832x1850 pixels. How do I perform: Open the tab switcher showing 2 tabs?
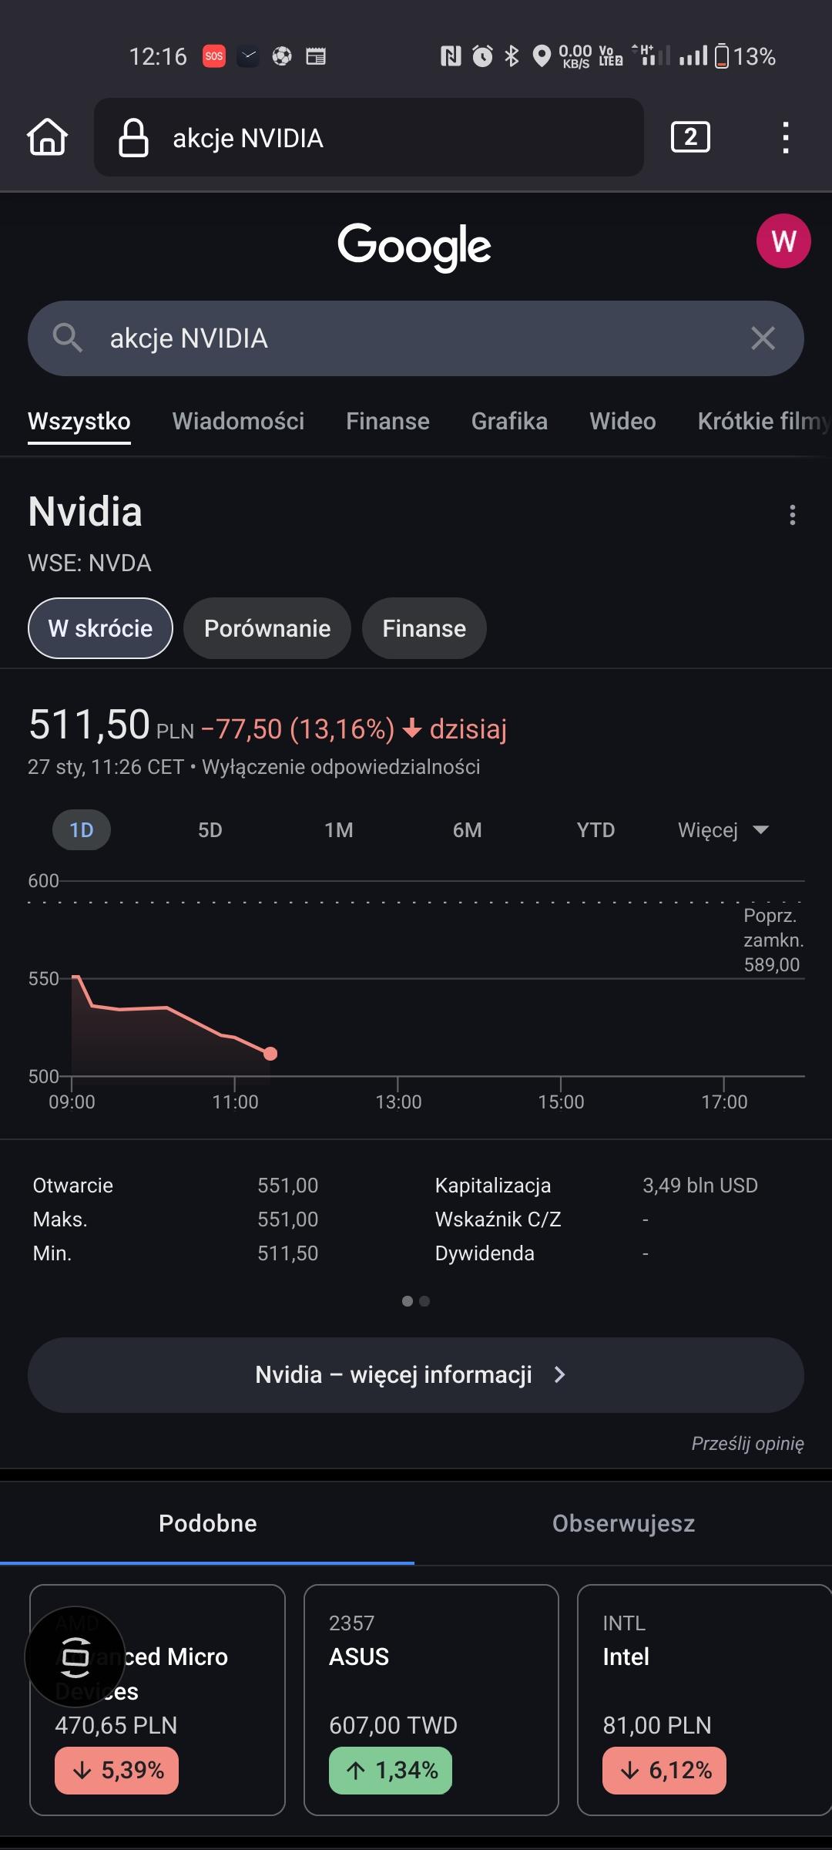click(x=690, y=137)
